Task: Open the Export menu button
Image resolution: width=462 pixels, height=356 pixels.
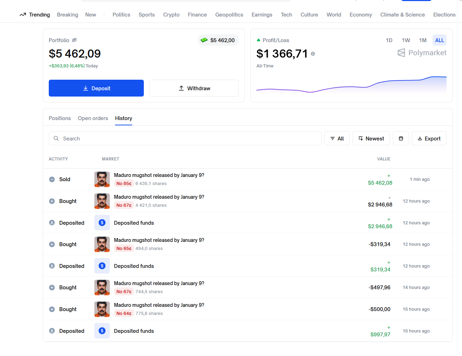Action: pyautogui.click(x=429, y=138)
